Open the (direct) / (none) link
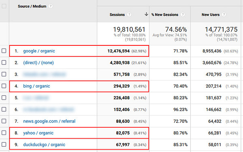The height and width of the screenshot is (152, 243). point(38,63)
